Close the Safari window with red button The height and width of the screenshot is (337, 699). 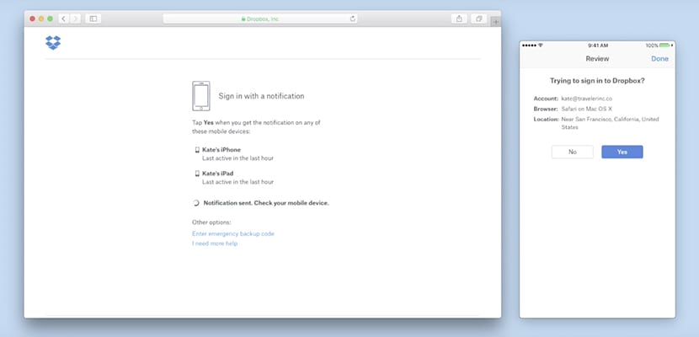[x=33, y=19]
